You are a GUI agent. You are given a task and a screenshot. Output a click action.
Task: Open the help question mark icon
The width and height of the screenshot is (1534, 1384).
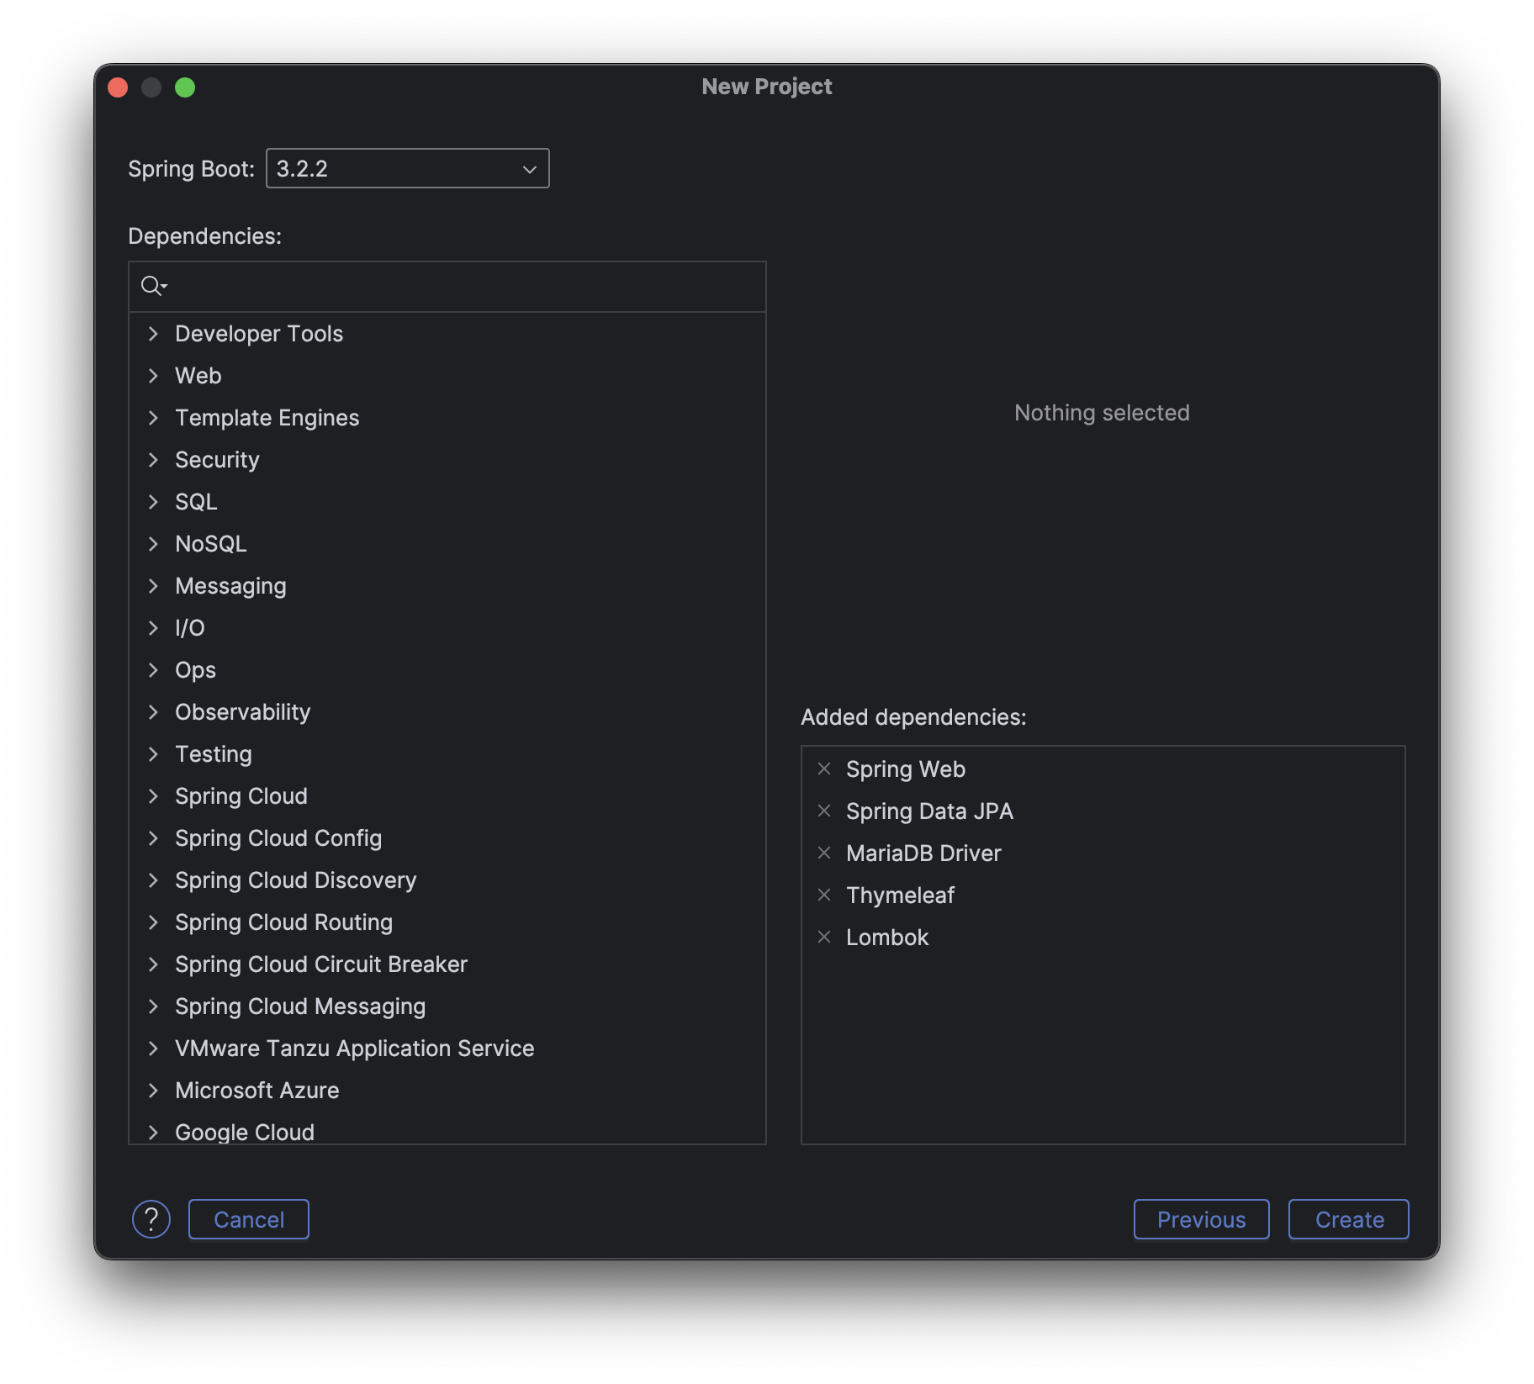pyautogui.click(x=151, y=1219)
